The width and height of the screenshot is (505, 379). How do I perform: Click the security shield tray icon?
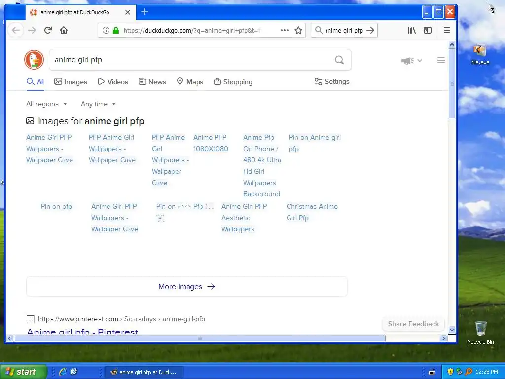[x=450, y=372]
